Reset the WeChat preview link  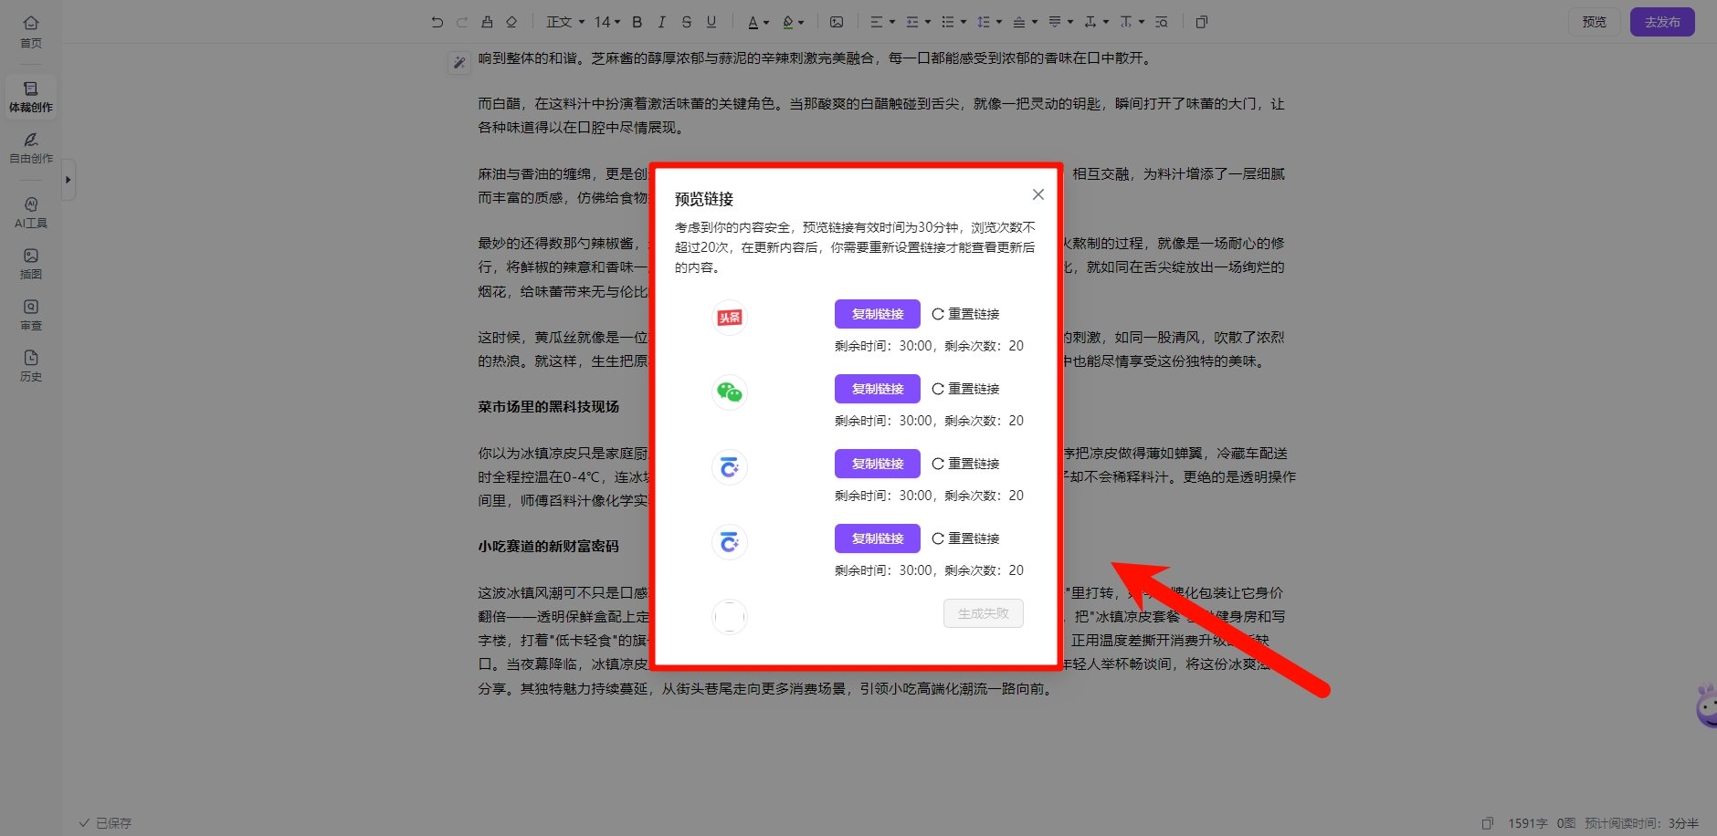pos(965,389)
